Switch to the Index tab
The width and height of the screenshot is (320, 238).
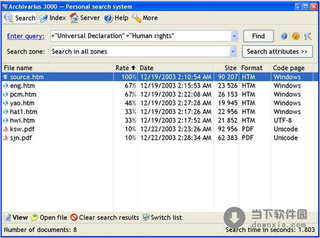(52, 18)
